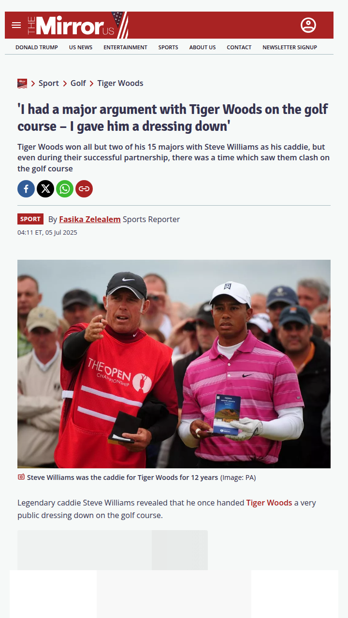This screenshot has width=348, height=618.
Task: Click the red SPORT category tag
Action: coord(30,219)
